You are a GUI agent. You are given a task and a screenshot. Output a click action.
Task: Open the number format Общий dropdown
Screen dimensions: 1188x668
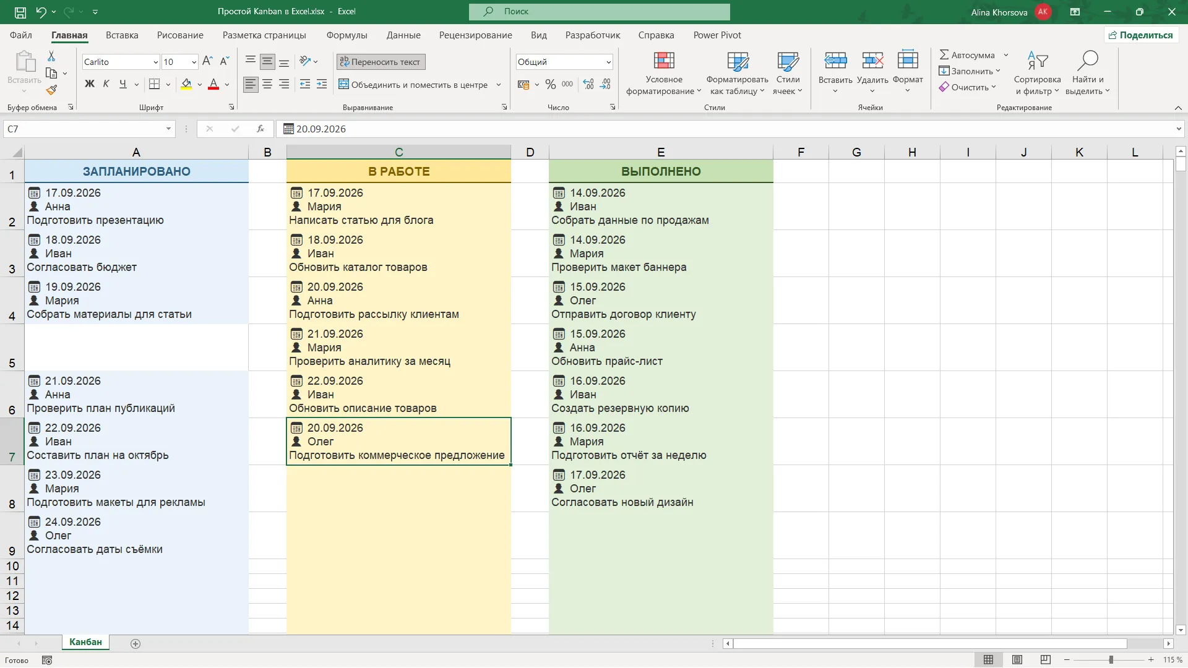[608, 62]
